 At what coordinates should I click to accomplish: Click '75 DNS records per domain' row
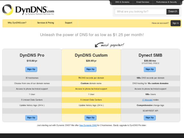(91, 78)
